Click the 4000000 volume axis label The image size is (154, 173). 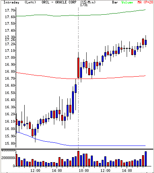(8, 151)
